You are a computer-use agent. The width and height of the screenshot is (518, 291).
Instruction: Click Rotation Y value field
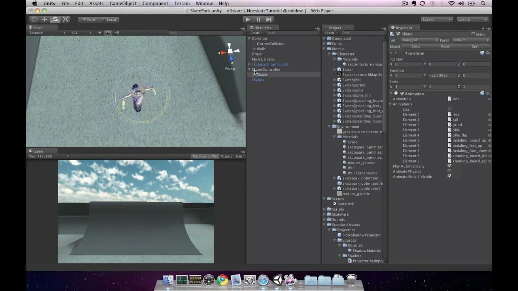(442, 75)
